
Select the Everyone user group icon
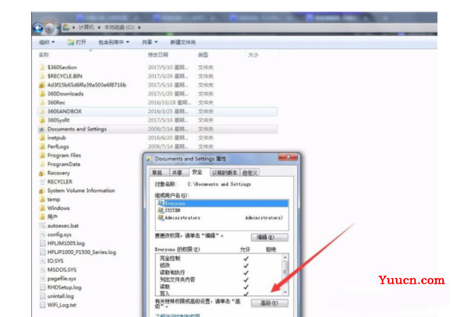(x=161, y=203)
